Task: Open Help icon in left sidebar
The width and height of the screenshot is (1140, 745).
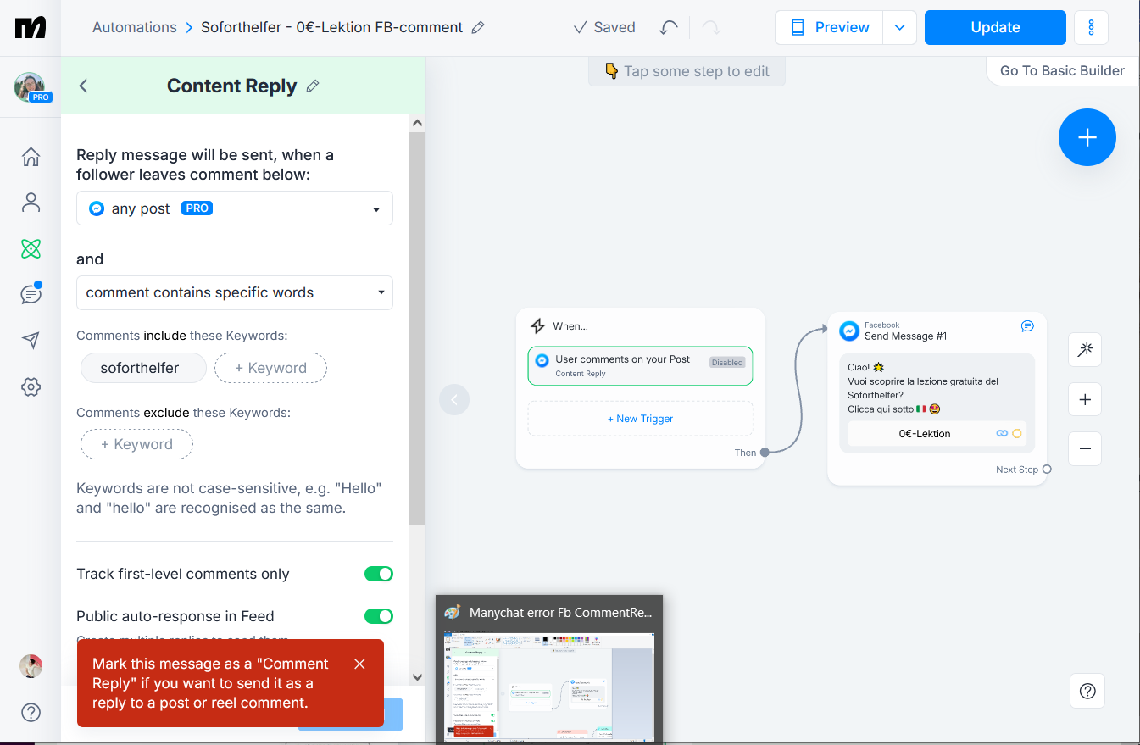Action: click(31, 712)
